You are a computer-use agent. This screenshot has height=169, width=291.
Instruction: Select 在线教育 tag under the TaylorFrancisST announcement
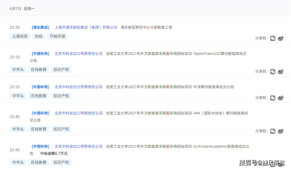tap(38, 70)
